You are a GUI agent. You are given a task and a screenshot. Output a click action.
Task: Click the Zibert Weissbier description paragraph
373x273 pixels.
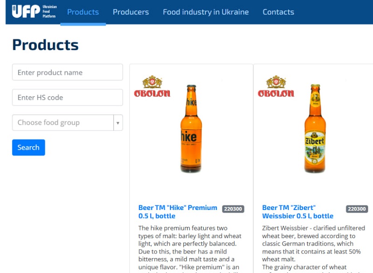click(x=311, y=247)
